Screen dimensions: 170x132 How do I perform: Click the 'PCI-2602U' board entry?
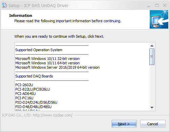24,85
